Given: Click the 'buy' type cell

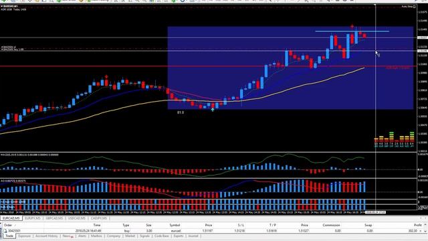Looking at the screenshot, I should pyautogui.click(x=126, y=231).
